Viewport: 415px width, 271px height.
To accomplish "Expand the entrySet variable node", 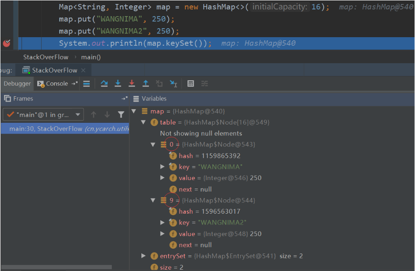I will (x=144, y=256).
